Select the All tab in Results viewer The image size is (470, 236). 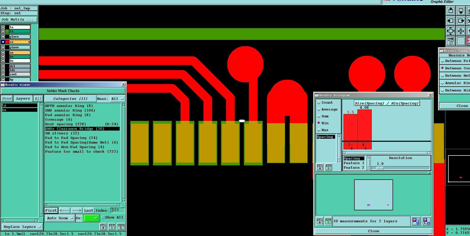click(38, 99)
